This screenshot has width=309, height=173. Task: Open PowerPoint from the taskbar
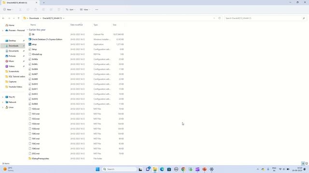(204, 169)
